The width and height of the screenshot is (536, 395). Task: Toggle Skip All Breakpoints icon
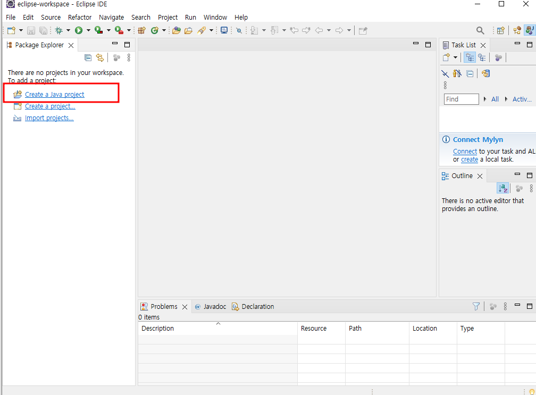point(239,30)
